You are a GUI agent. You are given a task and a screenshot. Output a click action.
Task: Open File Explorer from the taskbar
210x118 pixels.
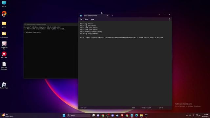141,115
